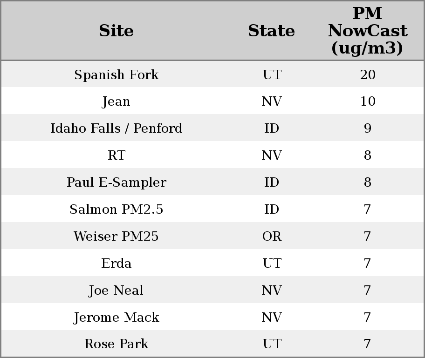Click the UT state cell in Erda row

pyautogui.click(x=272, y=263)
